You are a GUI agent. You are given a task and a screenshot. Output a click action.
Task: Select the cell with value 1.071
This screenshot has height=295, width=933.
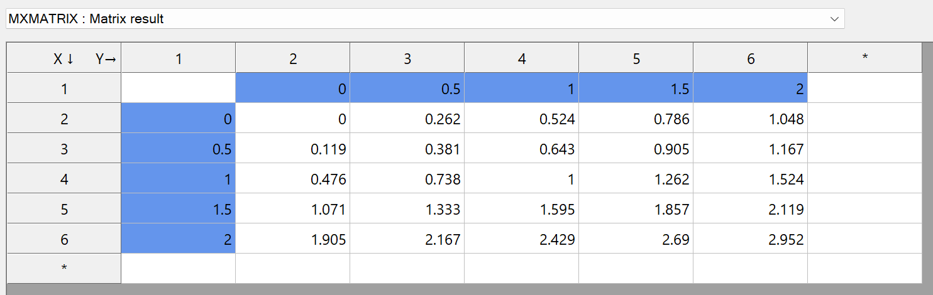point(293,209)
